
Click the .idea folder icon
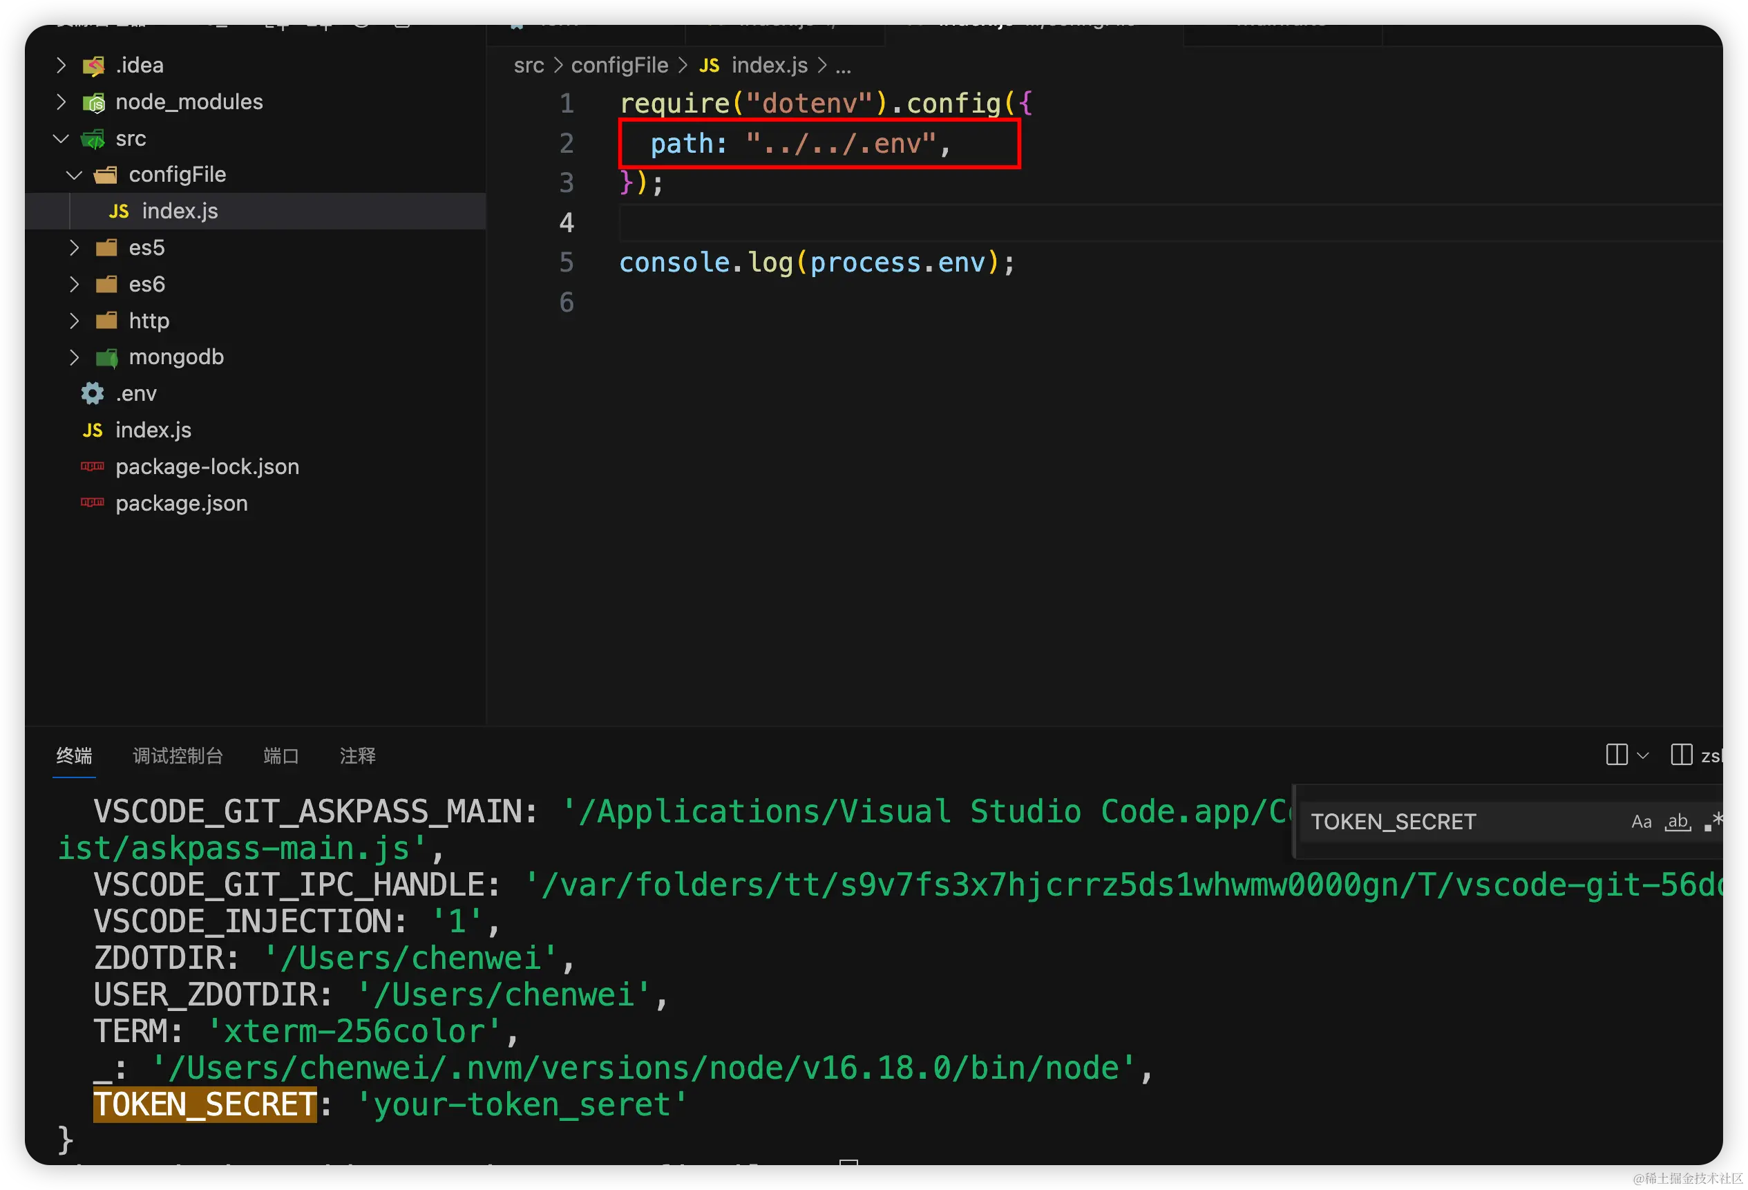(x=93, y=66)
